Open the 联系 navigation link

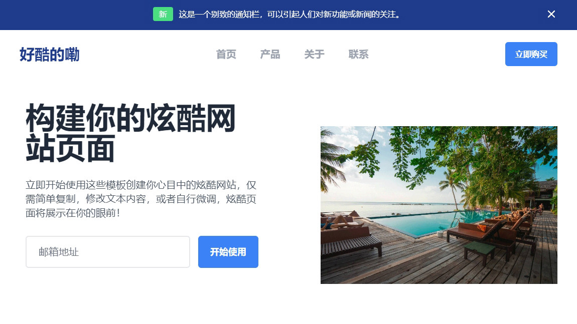click(x=358, y=55)
